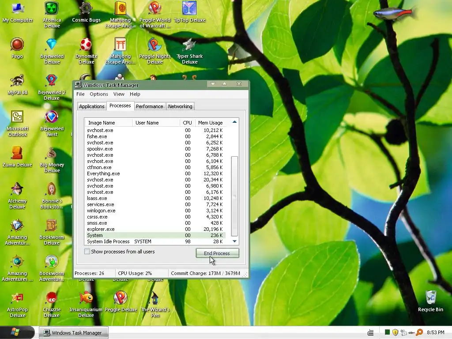Select the Chuzzle Deluxe desktop icon
This screenshot has width=452, height=339.
[52, 305]
